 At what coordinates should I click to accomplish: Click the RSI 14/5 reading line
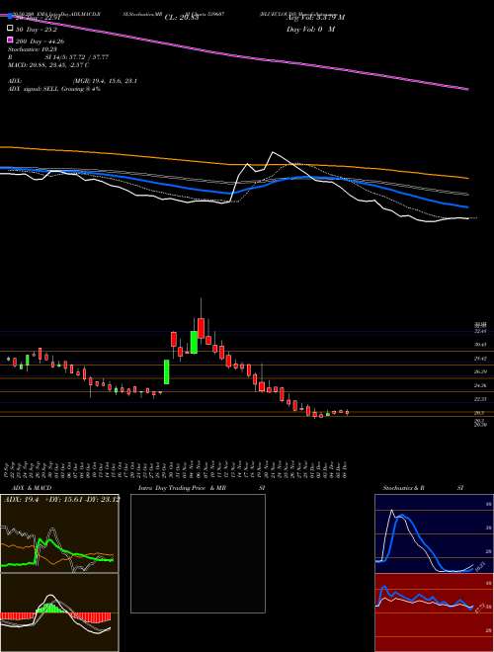click(x=58, y=57)
